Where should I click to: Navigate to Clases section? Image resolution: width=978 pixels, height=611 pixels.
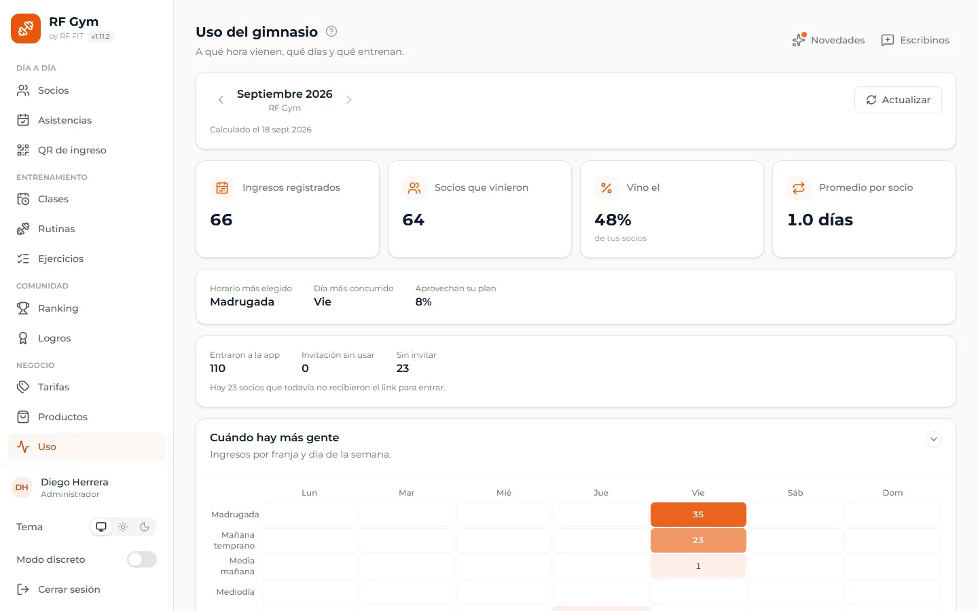coord(86,199)
